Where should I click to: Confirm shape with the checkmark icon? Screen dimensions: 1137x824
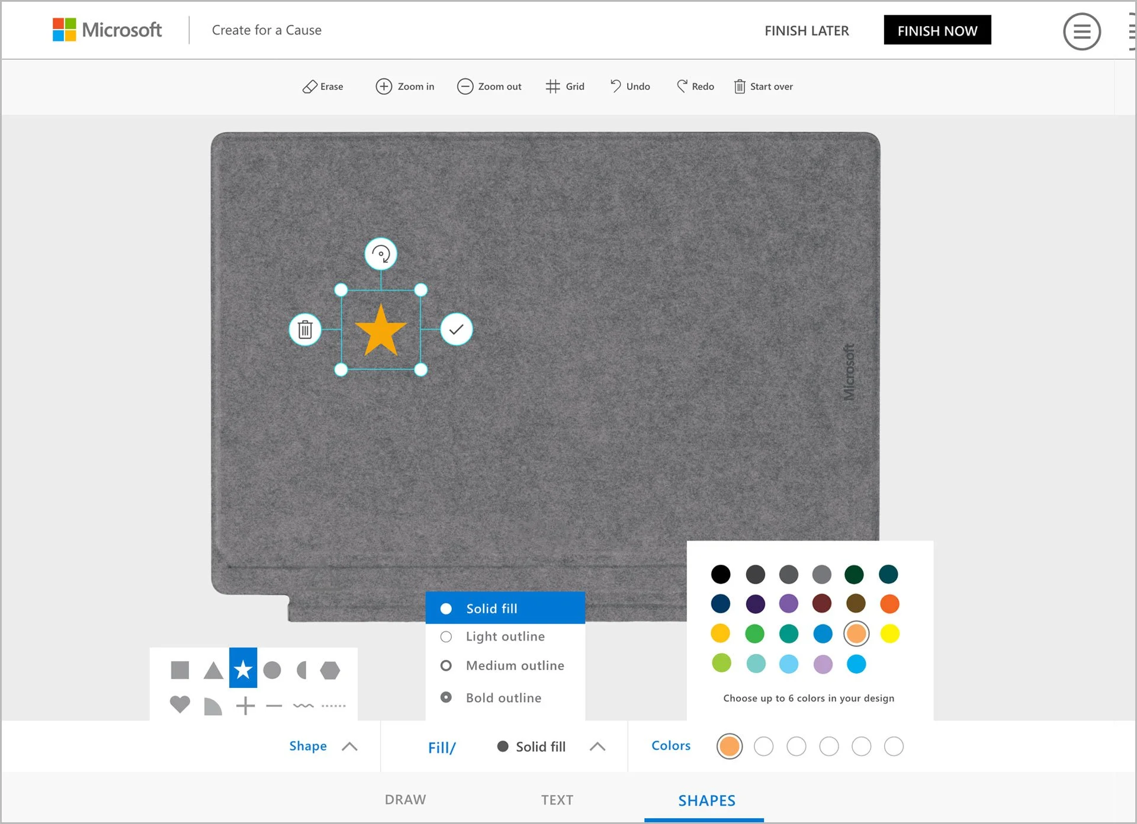[456, 329]
